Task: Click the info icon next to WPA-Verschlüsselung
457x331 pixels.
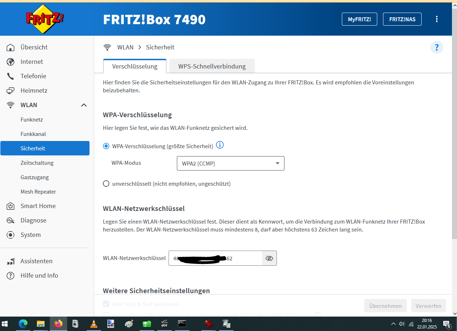Action: (220, 145)
